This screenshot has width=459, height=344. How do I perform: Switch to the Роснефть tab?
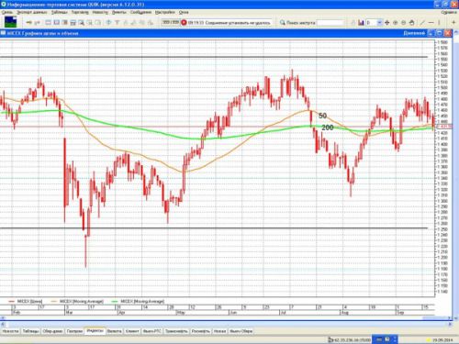pos(201,331)
